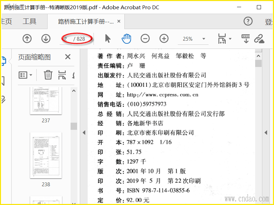Expand the page fit options arrow
The image size is (274, 205).
pyautogui.click(x=230, y=39)
